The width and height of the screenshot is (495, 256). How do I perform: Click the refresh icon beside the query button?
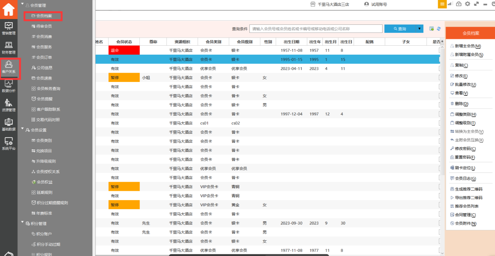(439, 29)
